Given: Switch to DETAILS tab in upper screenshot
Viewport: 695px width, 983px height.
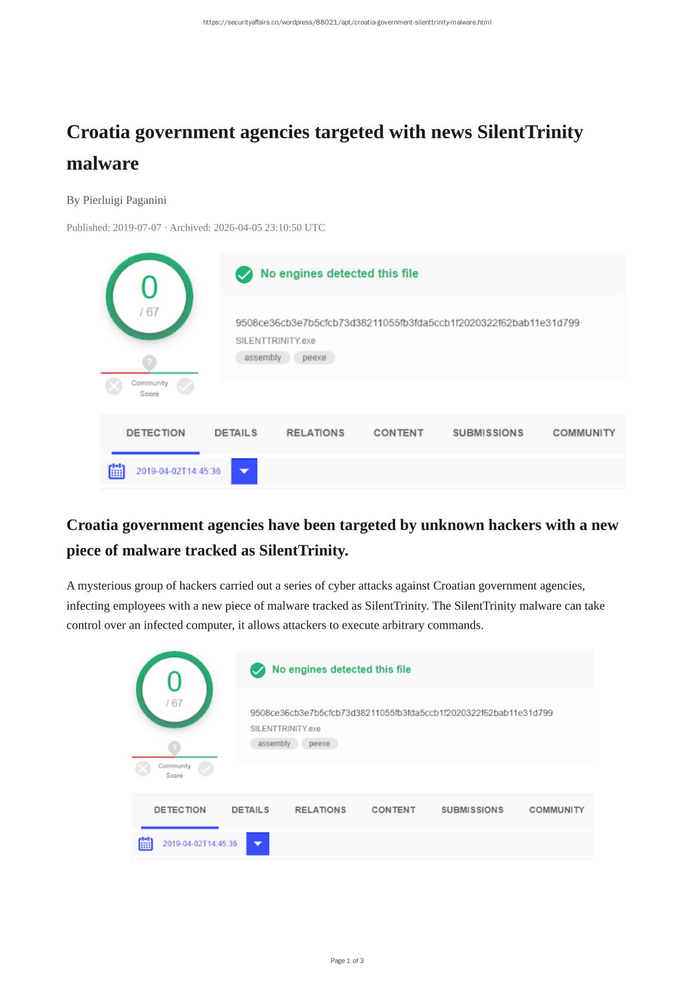Looking at the screenshot, I should tap(236, 433).
